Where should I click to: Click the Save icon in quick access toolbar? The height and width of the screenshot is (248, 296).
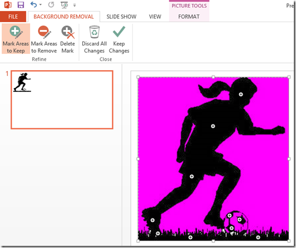tap(21, 5)
